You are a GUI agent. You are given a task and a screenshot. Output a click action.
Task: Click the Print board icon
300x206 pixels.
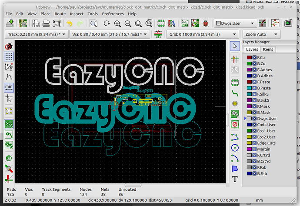click(46, 23)
